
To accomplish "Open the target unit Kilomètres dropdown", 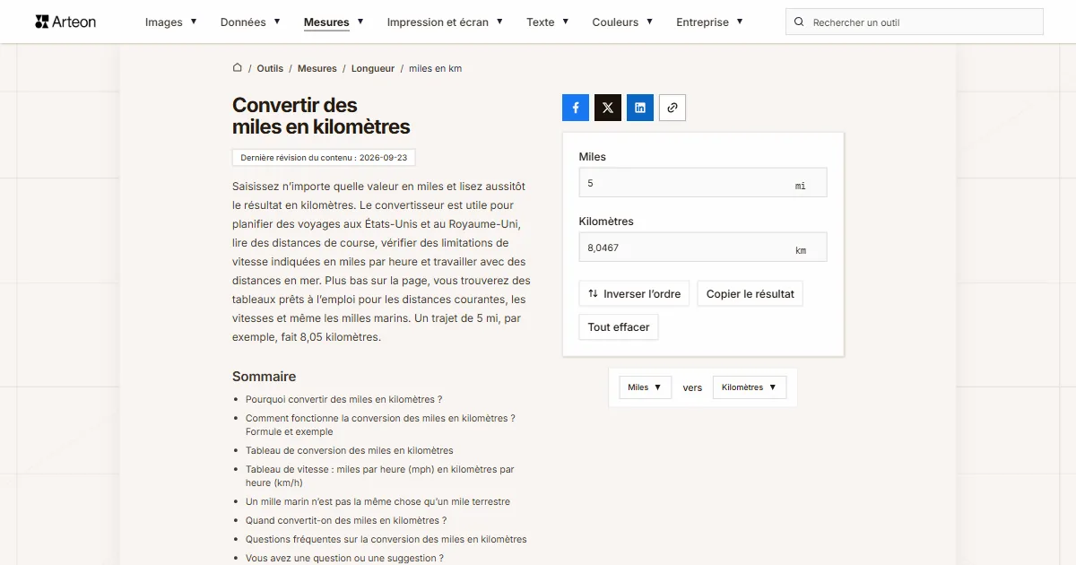I will tap(750, 387).
